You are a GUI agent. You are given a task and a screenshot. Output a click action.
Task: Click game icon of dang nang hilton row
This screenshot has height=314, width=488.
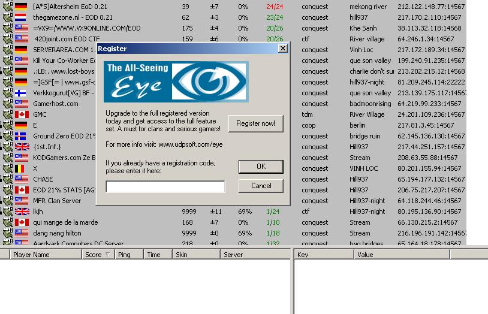[7, 233]
